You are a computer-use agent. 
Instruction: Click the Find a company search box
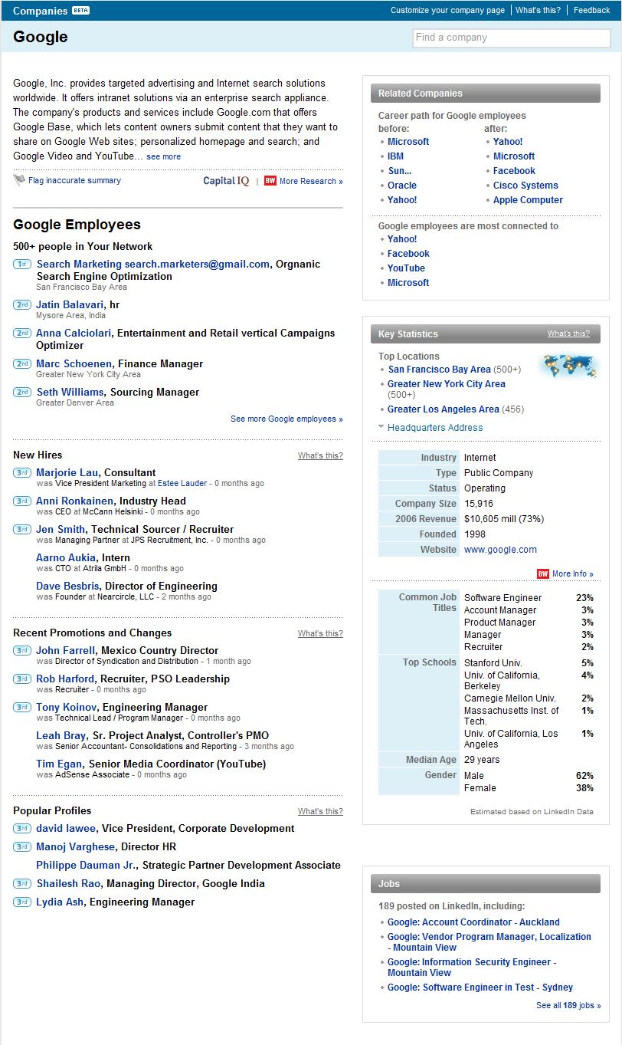[511, 38]
